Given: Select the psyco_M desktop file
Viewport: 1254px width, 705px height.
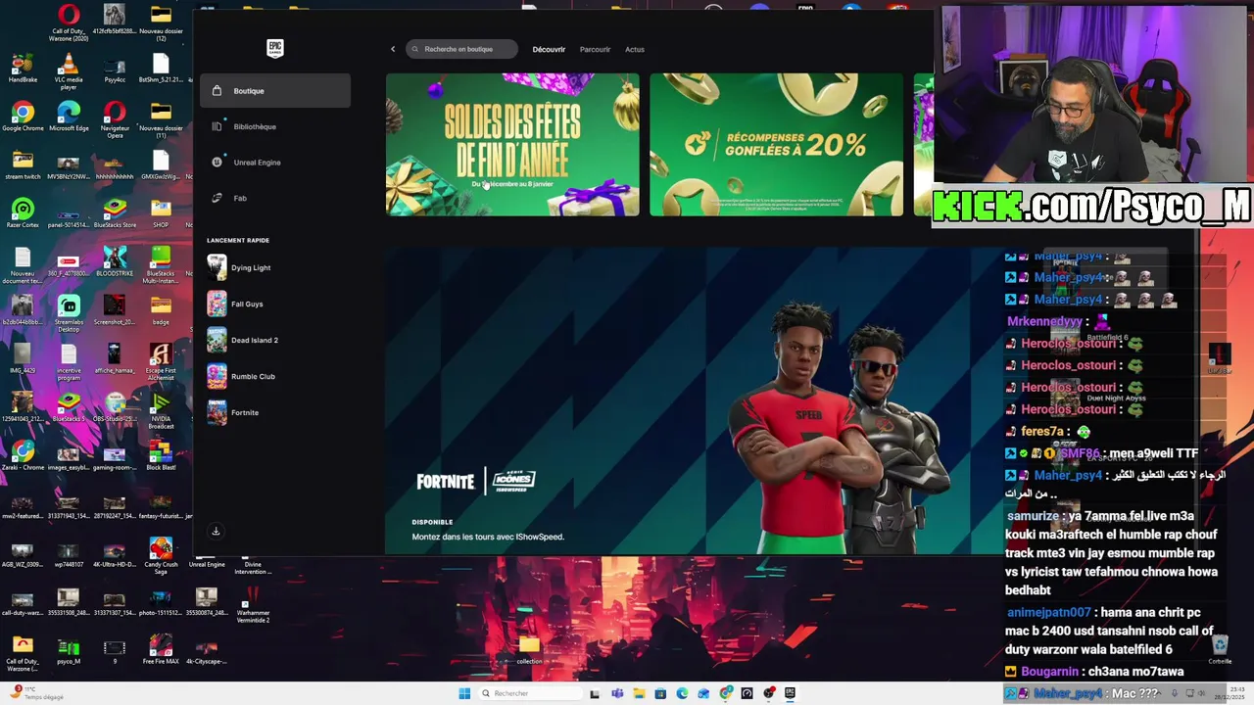Looking at the screenshot, I should point(69,651).
